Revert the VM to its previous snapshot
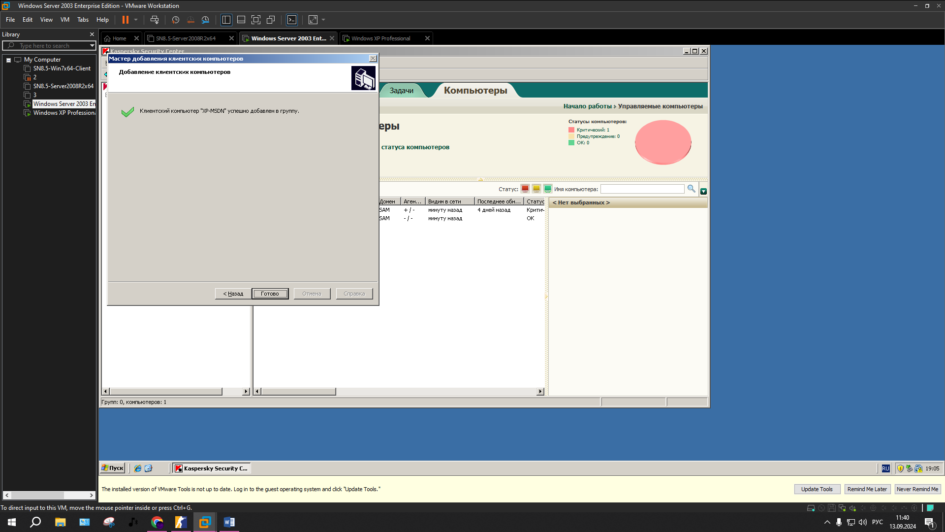The image size is (945, 532). (x=190, y=20)
